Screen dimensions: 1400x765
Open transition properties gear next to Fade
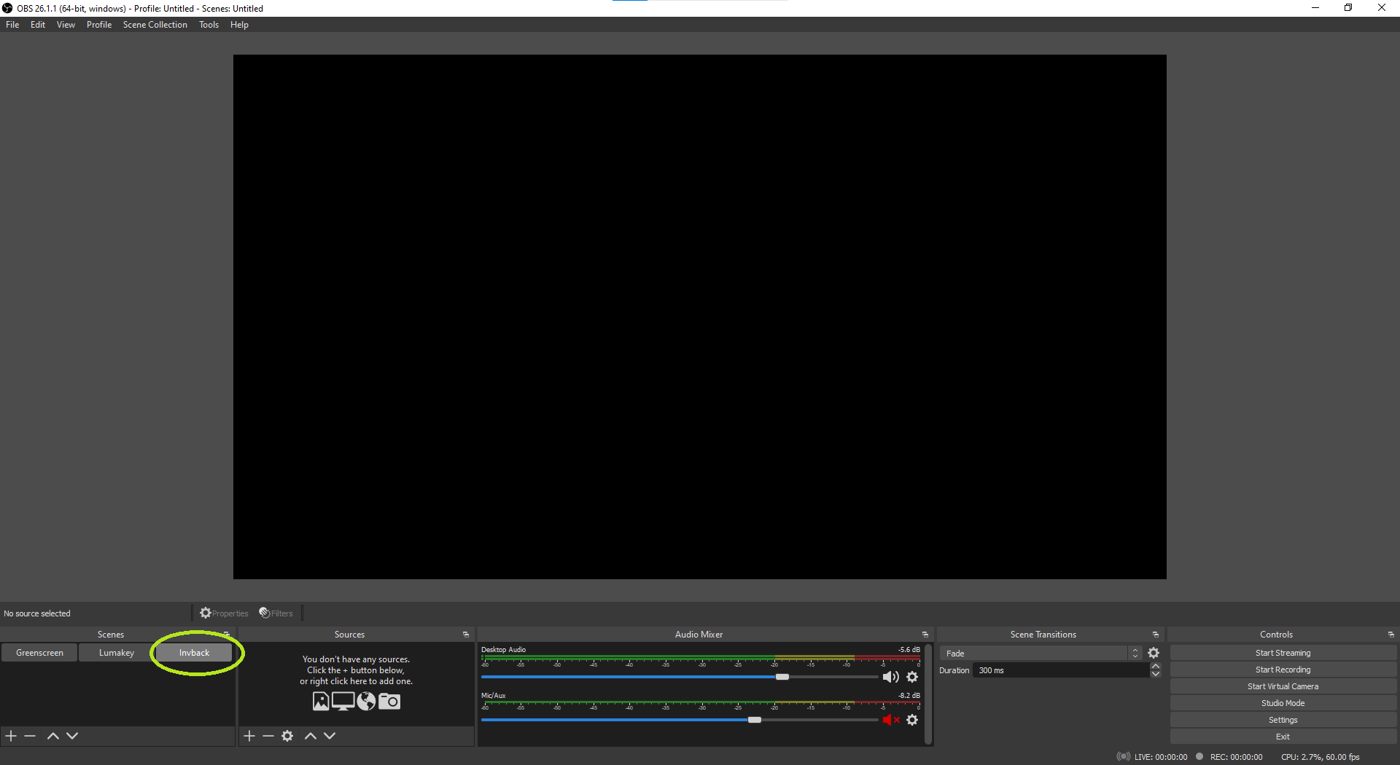pyautogui.click(x=1154, y=653)
